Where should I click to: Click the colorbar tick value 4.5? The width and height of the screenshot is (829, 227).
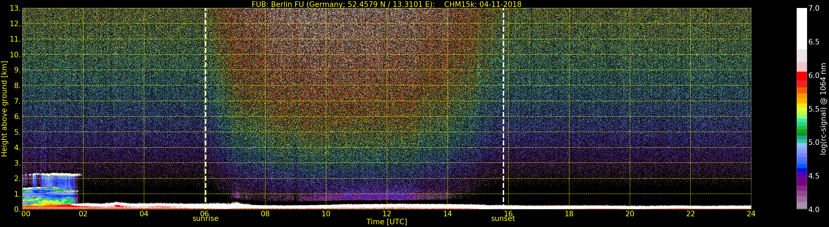pos(814,176)
